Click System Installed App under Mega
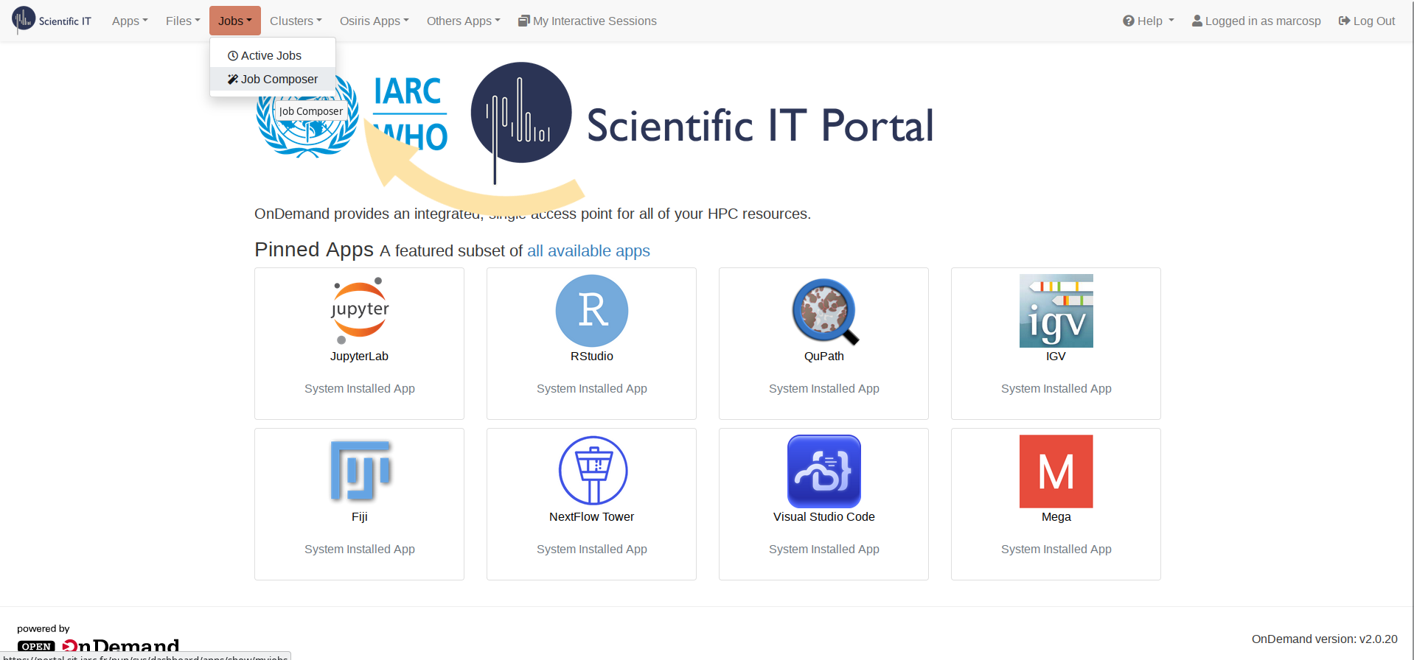This screenshot has height=660, width=1414. click(x=1056, y=550)
